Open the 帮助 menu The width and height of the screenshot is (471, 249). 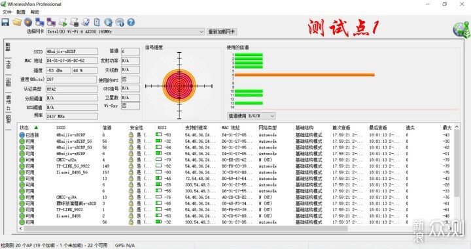[x=35, y=12]
